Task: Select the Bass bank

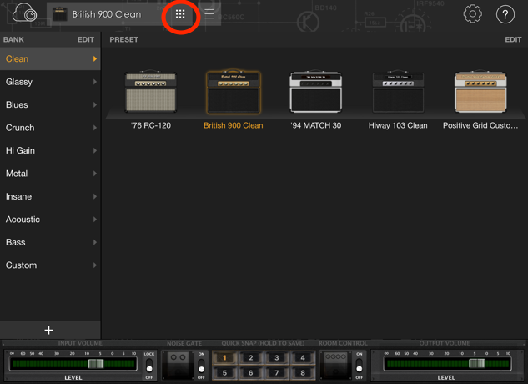Action: click(x=50, y=242)
